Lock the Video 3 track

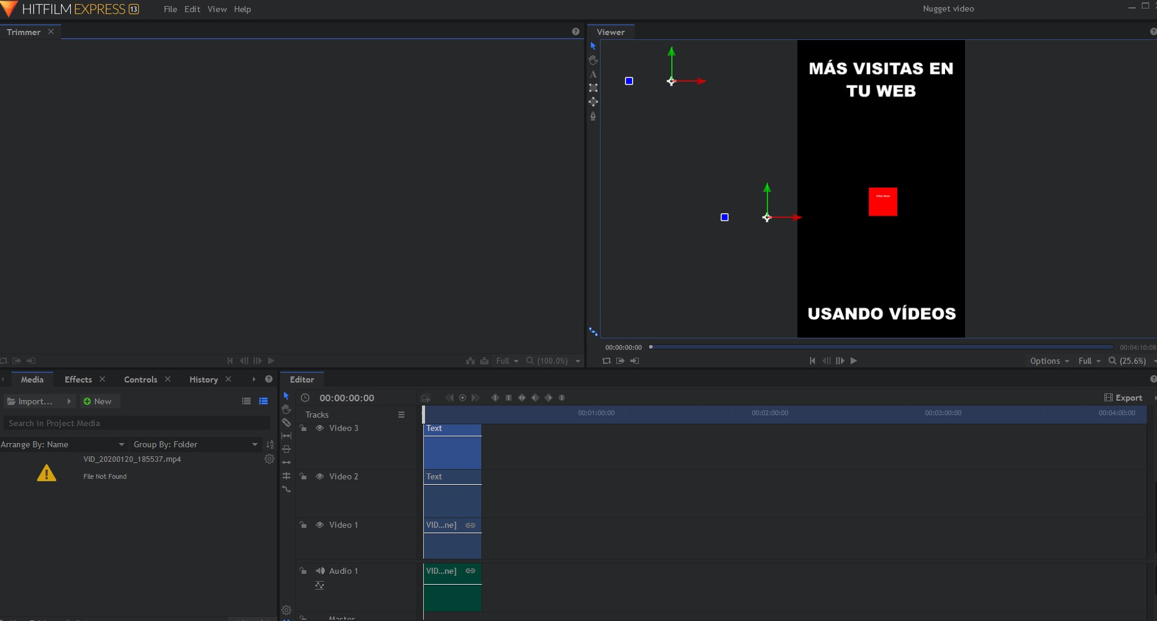point(303,428)
